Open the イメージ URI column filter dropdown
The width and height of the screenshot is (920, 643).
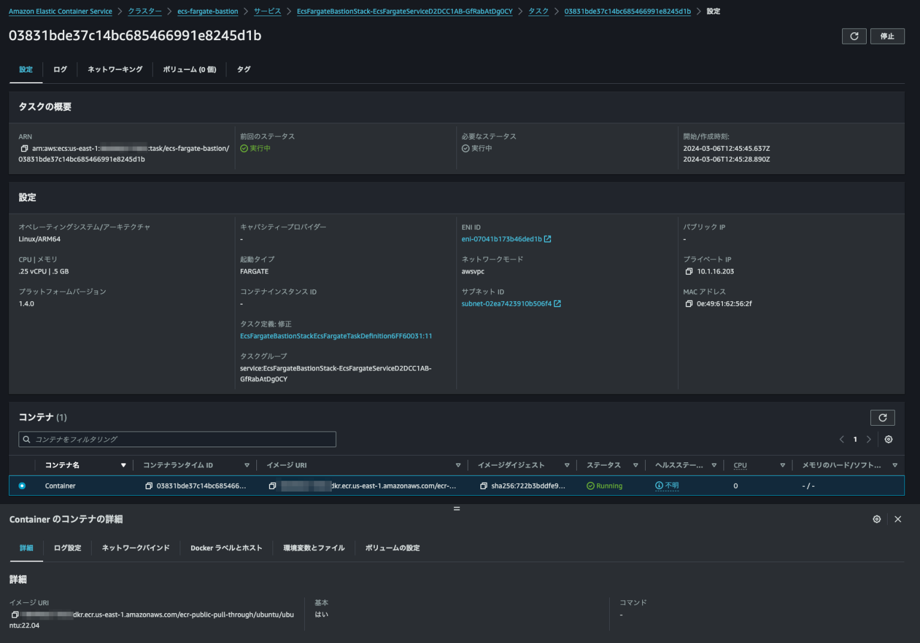[458, 465]
